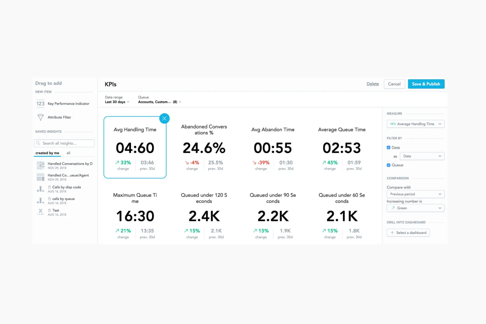486x324 pixels.
Task: Select the Queued under 90 Seconds KPI
Action: point(273,216)
